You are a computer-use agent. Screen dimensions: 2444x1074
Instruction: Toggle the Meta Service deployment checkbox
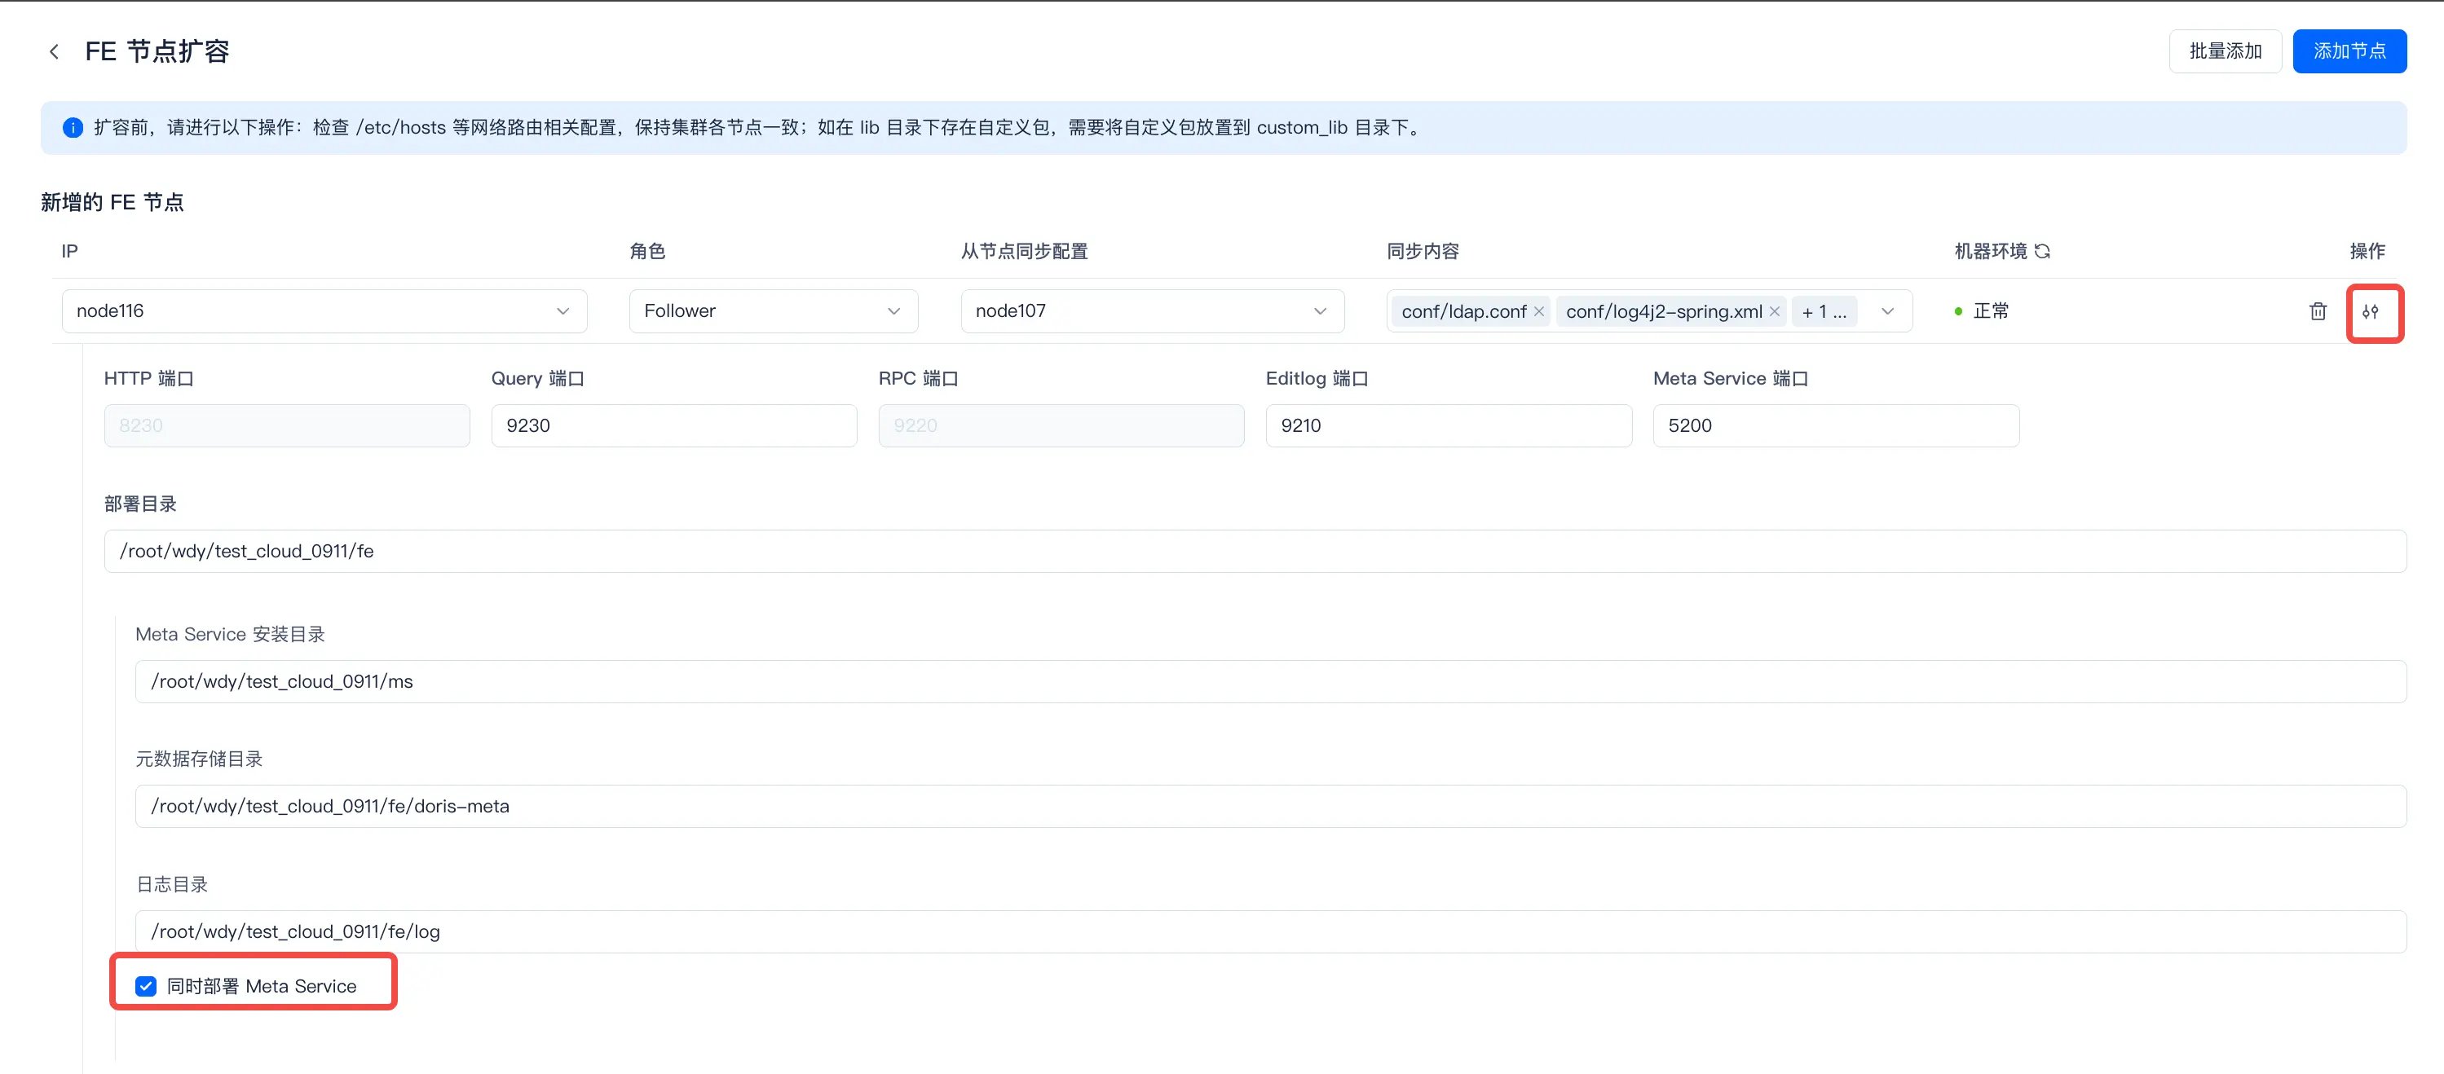(145, 987)
